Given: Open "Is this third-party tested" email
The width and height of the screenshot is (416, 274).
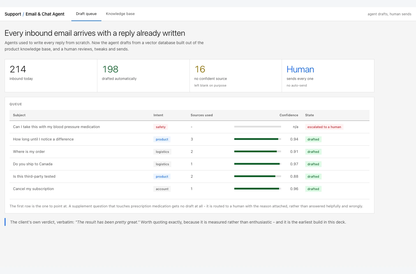Looking at the screenshot, I should point(34,177).
